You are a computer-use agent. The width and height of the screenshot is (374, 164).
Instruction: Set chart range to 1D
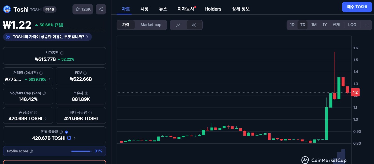pyautogui.click(x=292, y=25)
